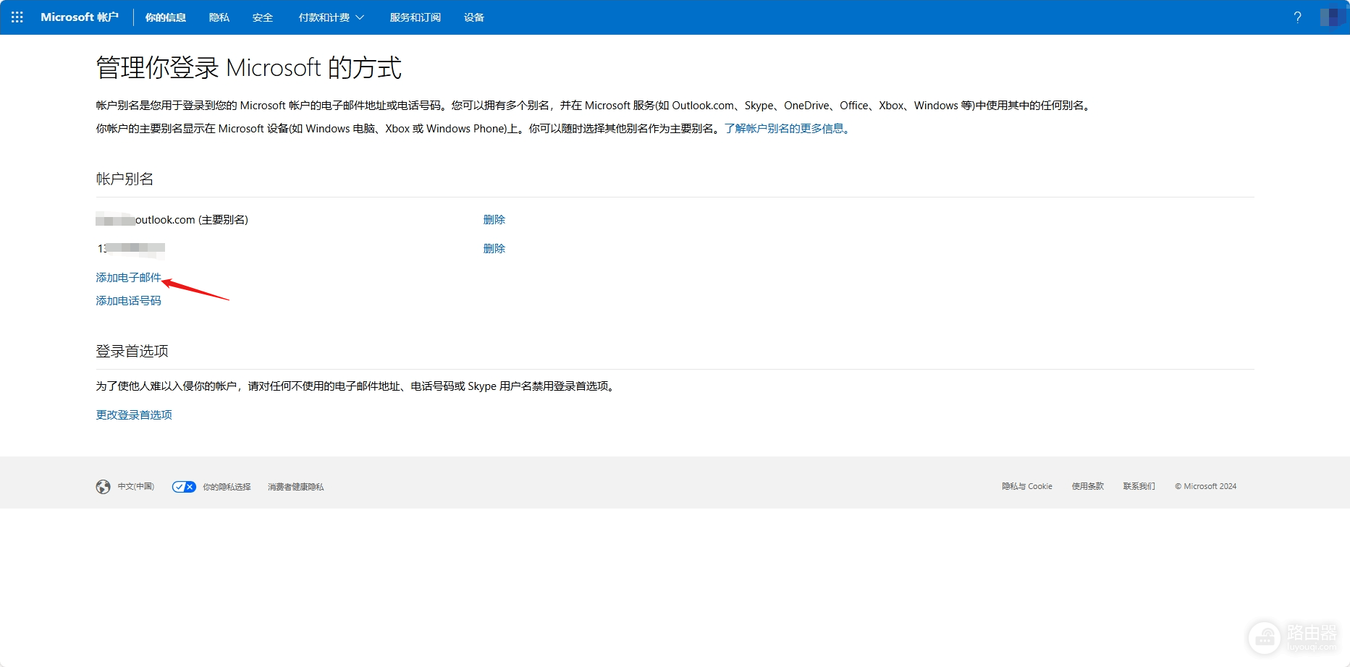
Task: Click 了解帐户别名的更多信息 link
Action: point(787,128)
